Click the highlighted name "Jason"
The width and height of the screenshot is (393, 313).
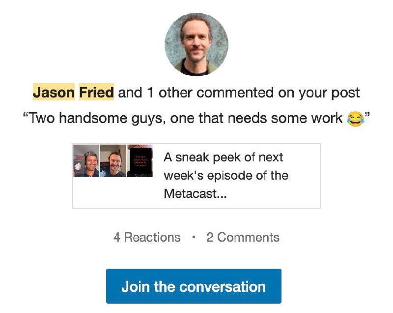coord(54,93)
